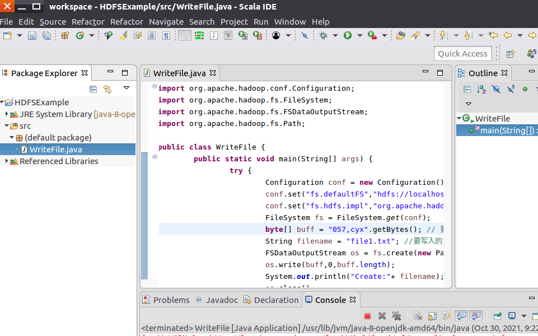The width and height of the screenshot is (538, 336).
Task: Select WriteFile.java in Package Explorer
Action: pos(55,150)
